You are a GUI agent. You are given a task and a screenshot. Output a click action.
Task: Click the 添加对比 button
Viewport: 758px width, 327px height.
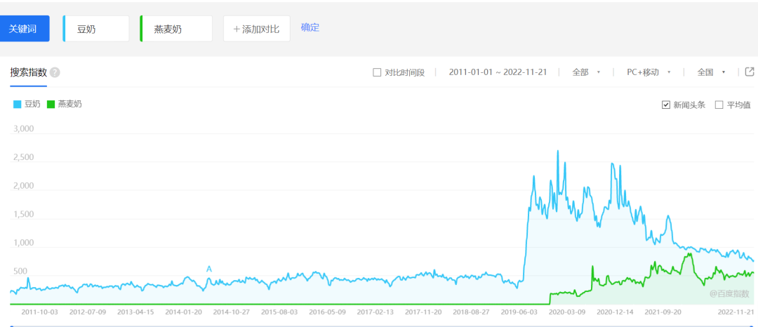tap(256, 29)
